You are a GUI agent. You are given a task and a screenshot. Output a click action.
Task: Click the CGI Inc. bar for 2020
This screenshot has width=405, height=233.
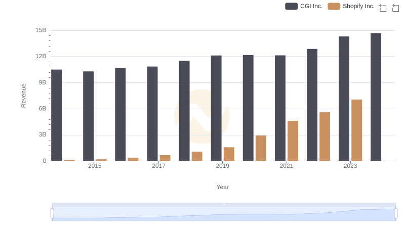248,108
